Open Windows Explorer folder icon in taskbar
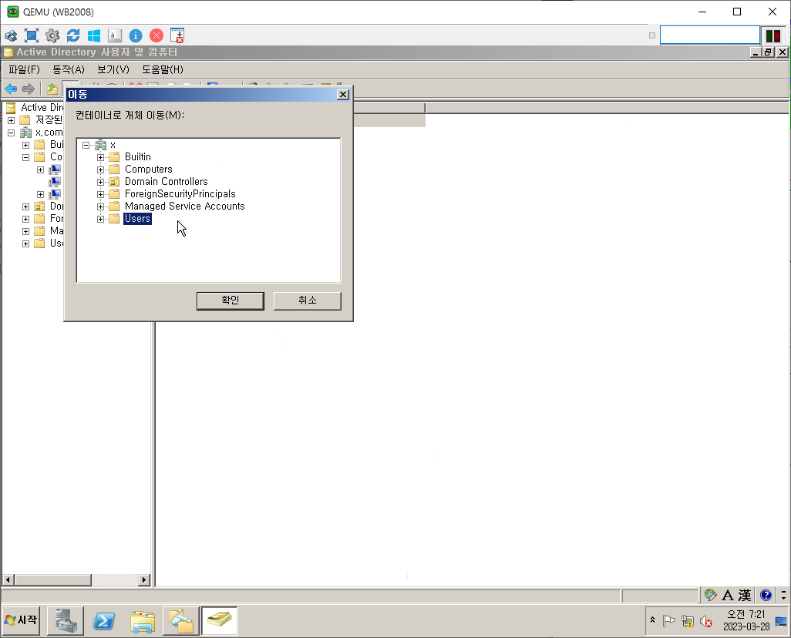The image size is (791, 638). coord(143,621)
